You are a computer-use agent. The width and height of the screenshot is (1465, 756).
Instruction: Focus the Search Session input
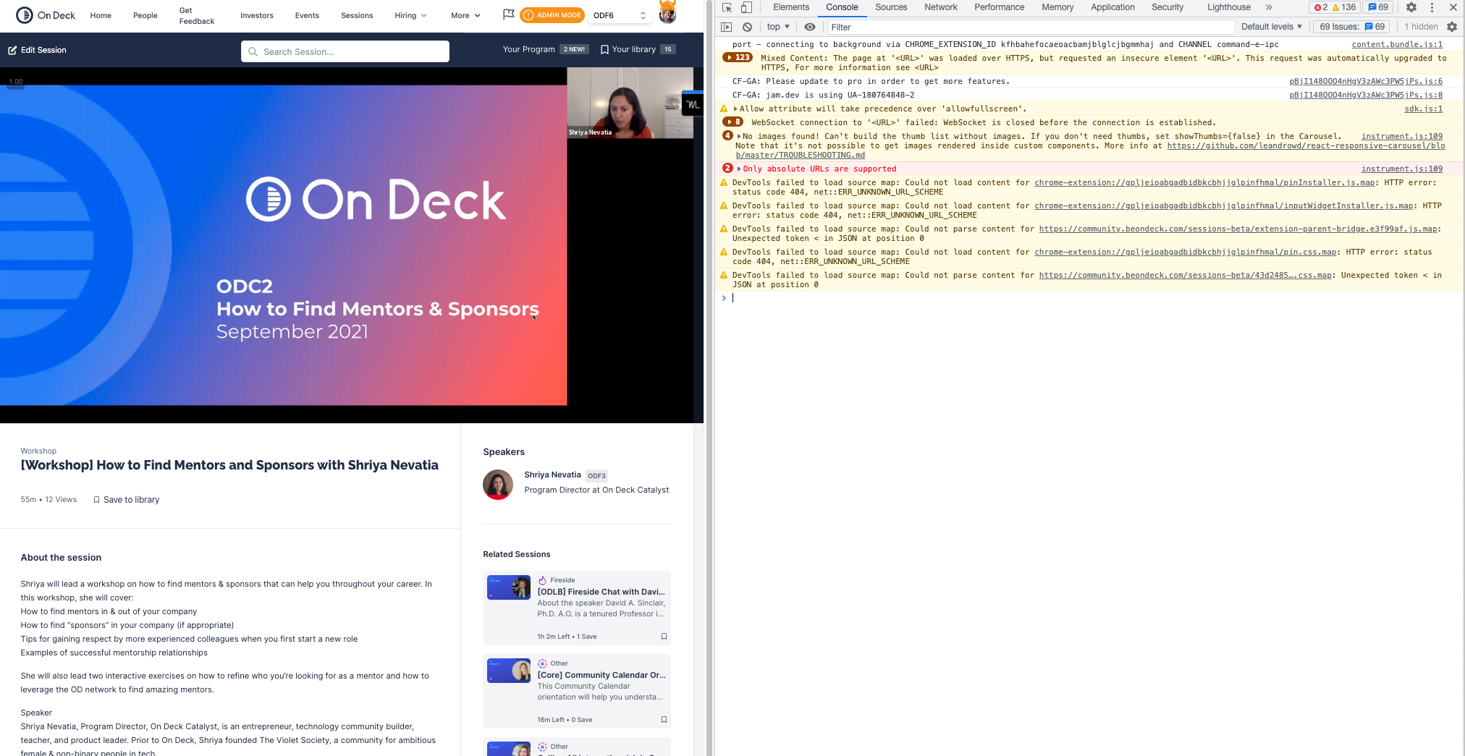point(345,51)
